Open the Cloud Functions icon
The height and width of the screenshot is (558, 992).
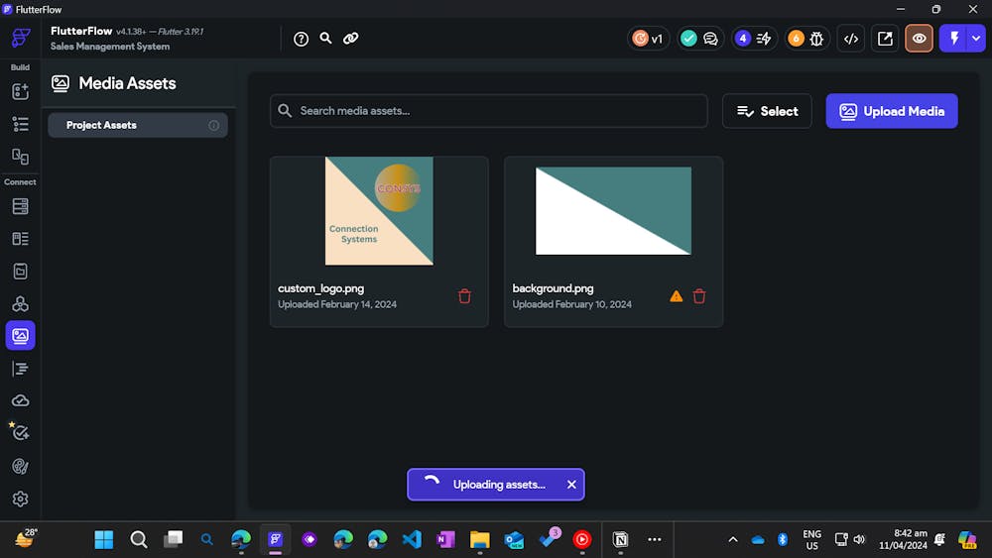click(20, 400)
